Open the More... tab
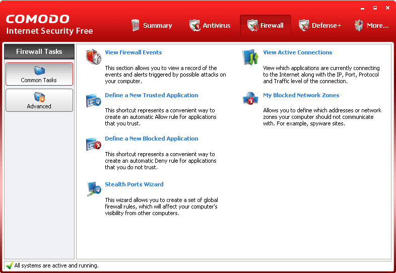Image resolution: width=396 pixels, height=273 pixels. (372, 25)
